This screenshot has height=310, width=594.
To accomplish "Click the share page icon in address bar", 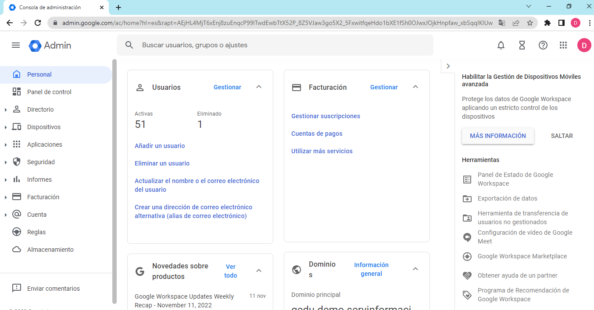I will pos(516,23).
